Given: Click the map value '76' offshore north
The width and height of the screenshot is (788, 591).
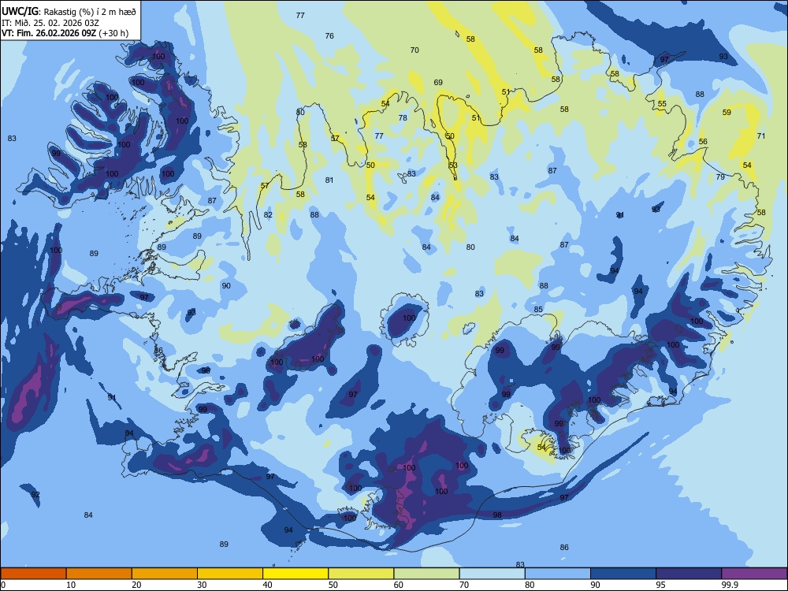Looking at the screenshot, I should click(329, 35).
